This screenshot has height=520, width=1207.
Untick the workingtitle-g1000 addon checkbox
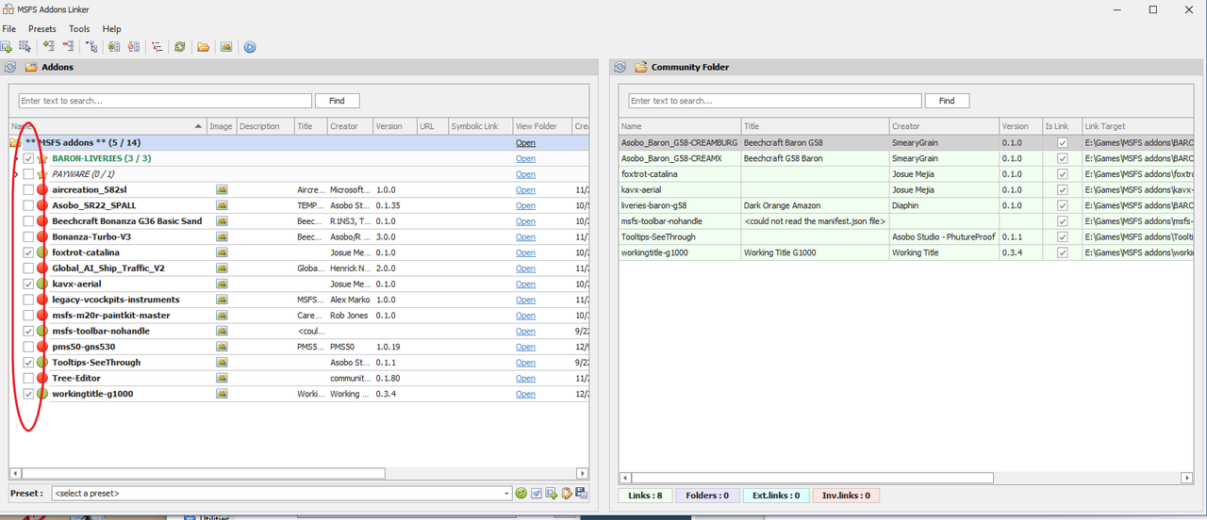[28, 394]
